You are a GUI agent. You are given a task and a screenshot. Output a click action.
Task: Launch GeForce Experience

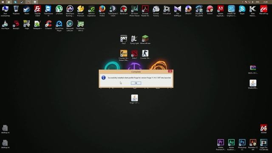point(91,11)
